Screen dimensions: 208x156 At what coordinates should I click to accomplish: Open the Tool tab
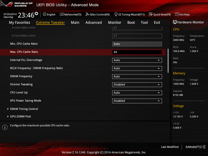click(144, 22)
